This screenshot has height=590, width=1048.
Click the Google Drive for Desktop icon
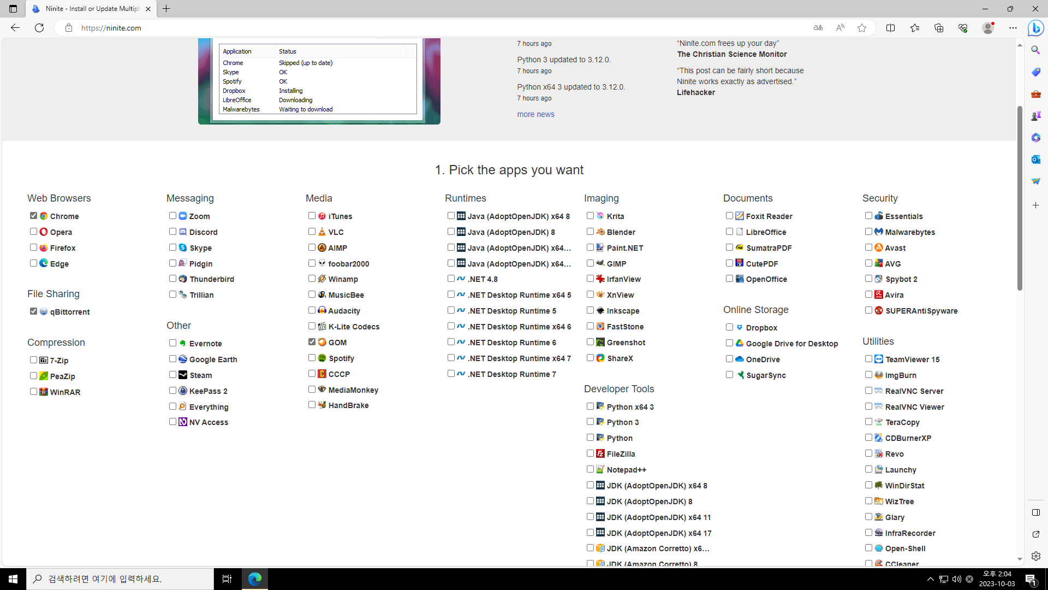[740, 344]
